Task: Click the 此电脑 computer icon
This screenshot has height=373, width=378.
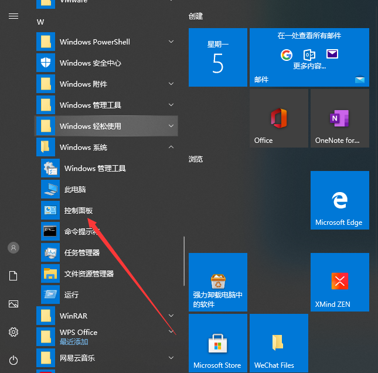Action: click(50, 189)
